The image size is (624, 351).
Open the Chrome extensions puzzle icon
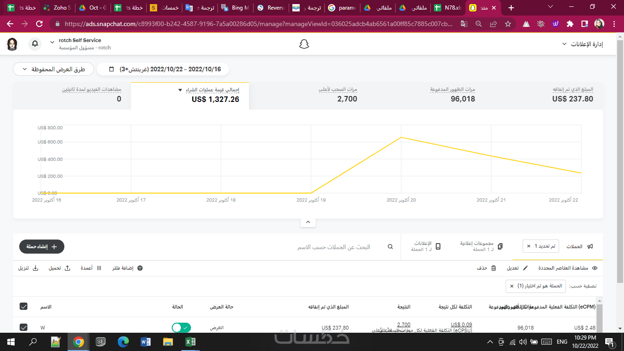point(570,24)
